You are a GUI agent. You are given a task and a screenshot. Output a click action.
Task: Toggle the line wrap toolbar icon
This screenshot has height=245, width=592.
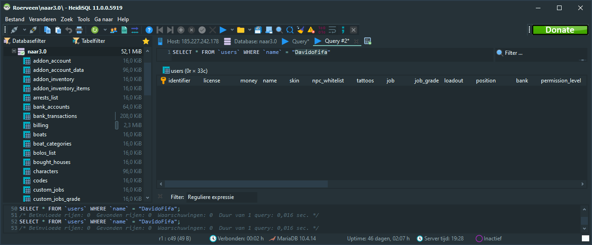pyautogui.click(x=332, y=30)
